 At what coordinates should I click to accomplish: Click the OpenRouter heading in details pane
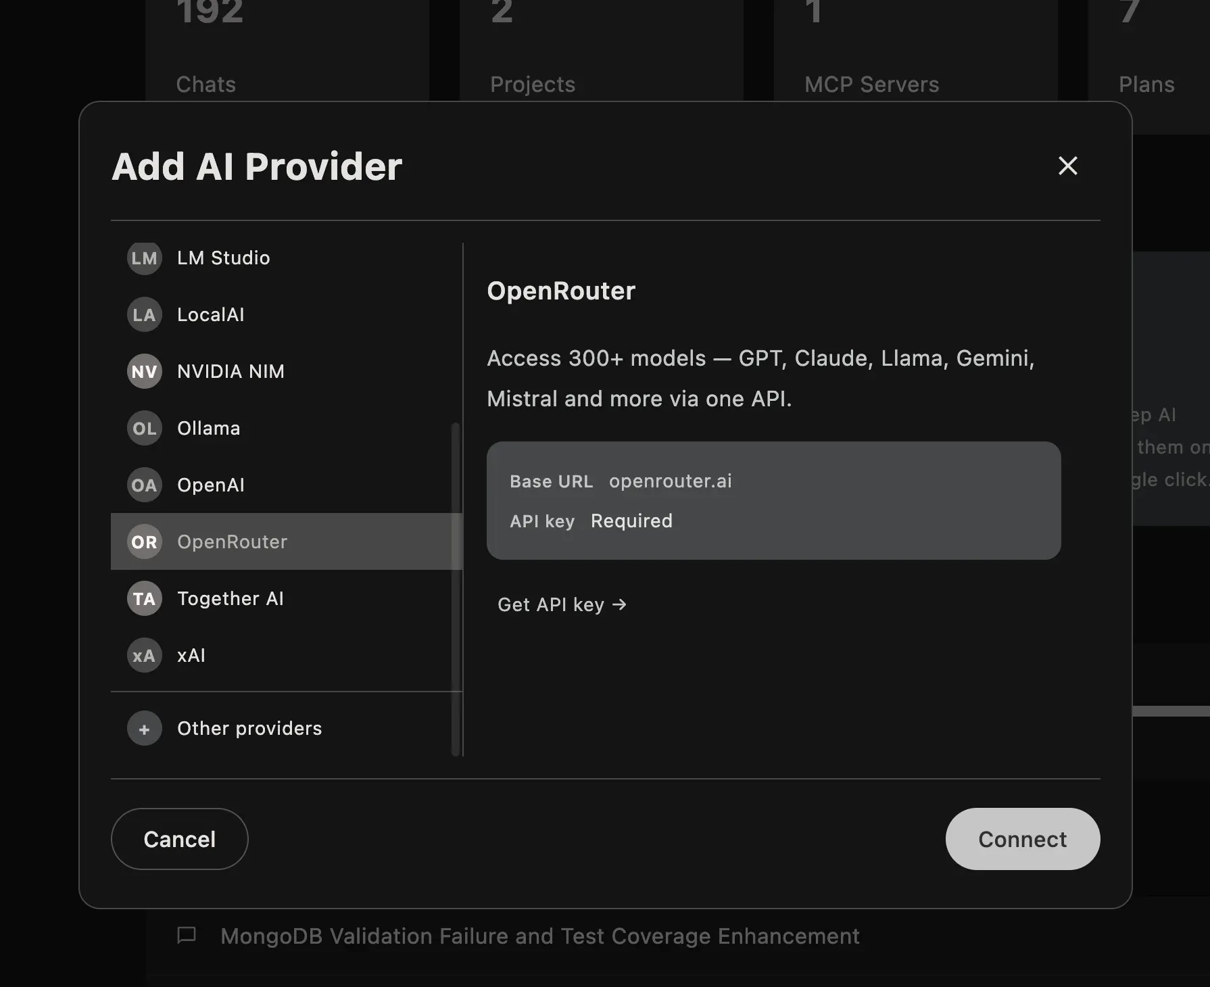point(561,291)
